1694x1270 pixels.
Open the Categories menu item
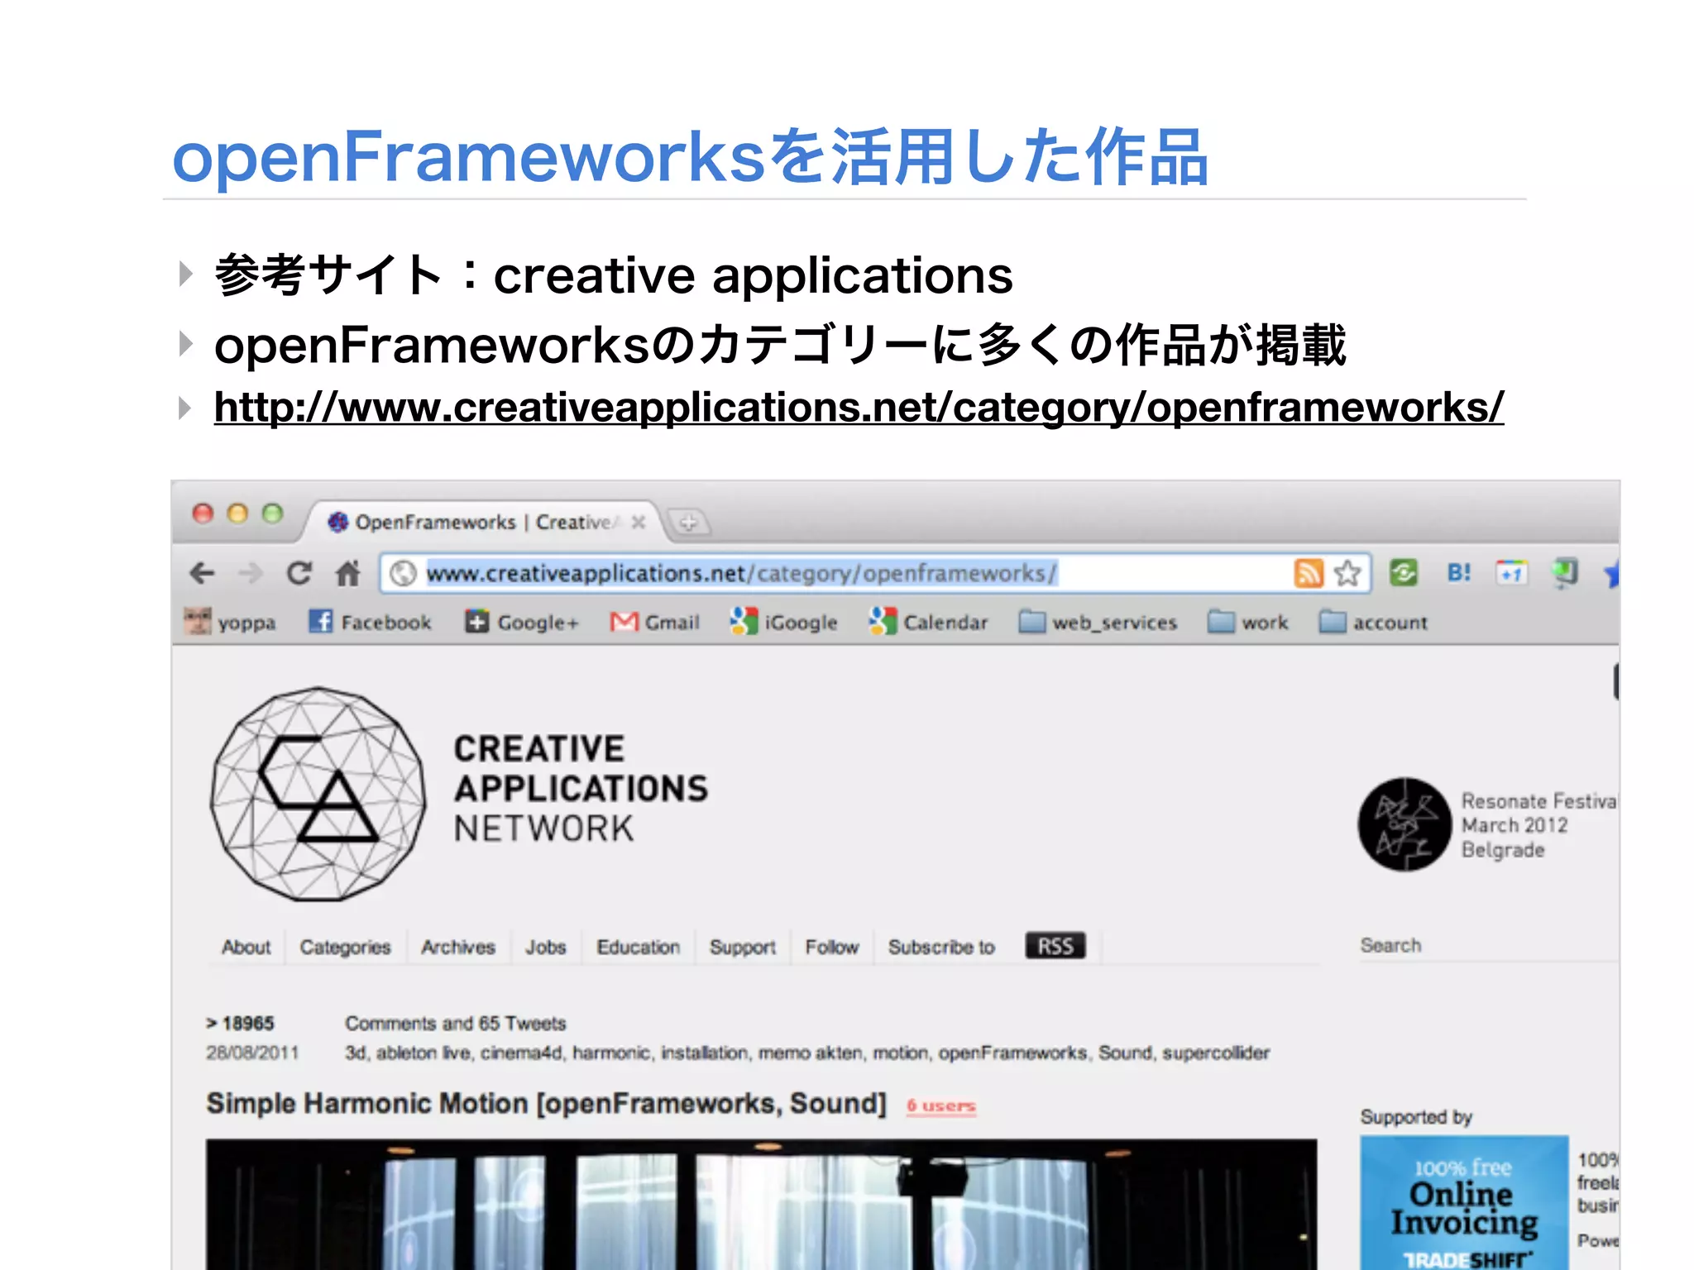pos(345,947)
